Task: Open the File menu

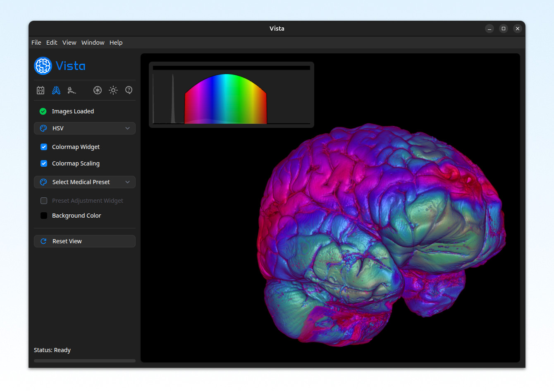Action: 36,43
